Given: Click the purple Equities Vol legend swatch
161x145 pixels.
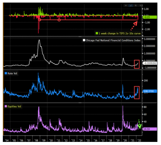Looking at the screenshot, I should 6,106.
